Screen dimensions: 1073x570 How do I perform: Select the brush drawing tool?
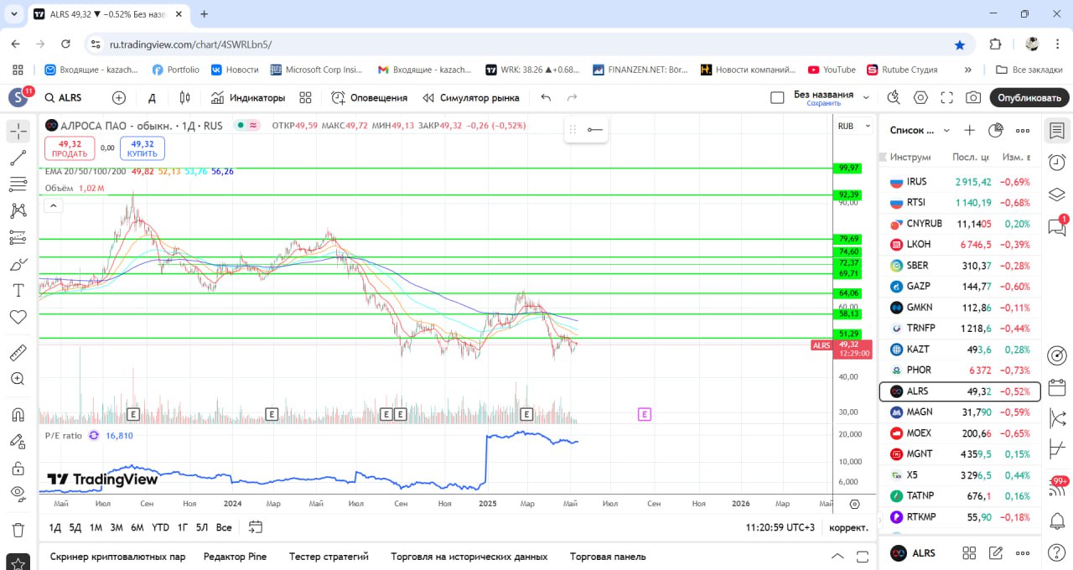(18, 265)
